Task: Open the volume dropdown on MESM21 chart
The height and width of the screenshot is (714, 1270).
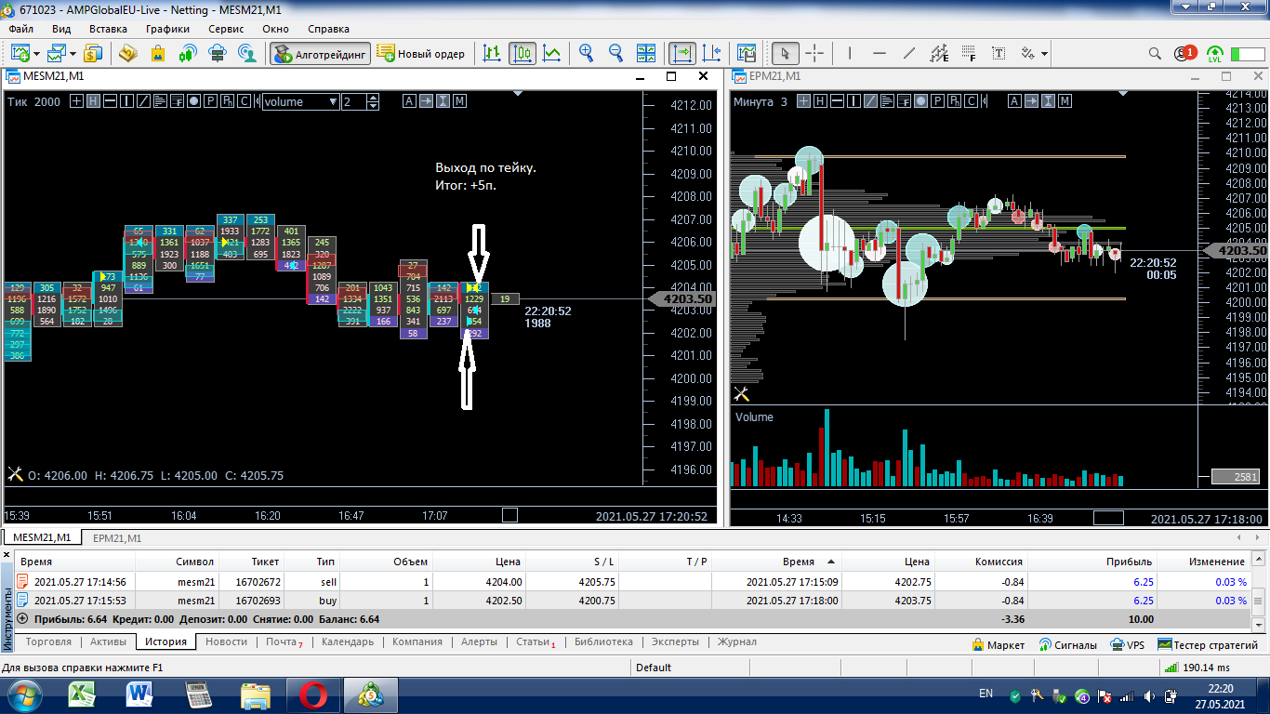Action: pyautogui.click(x=333, y=102)
